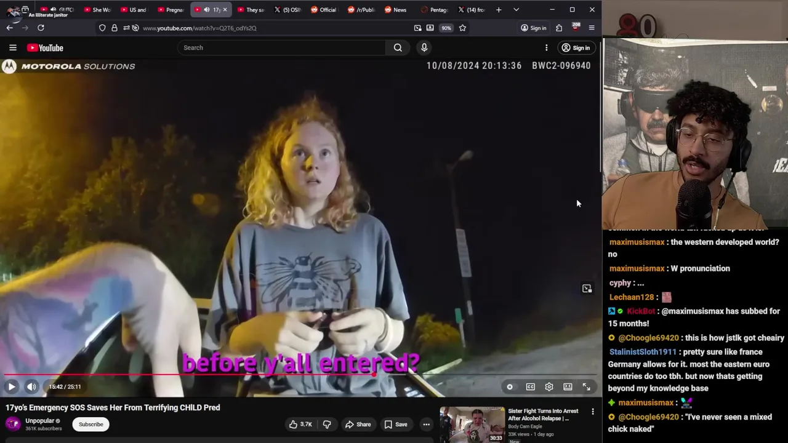Save video to a playlist
The width and height of the screenshot is (788, 443).
(395, 424)
